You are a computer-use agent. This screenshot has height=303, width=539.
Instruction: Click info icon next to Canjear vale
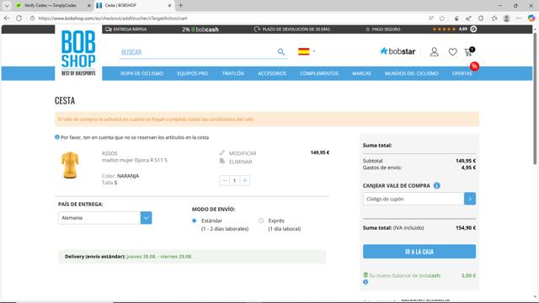[x=436, y=185]
